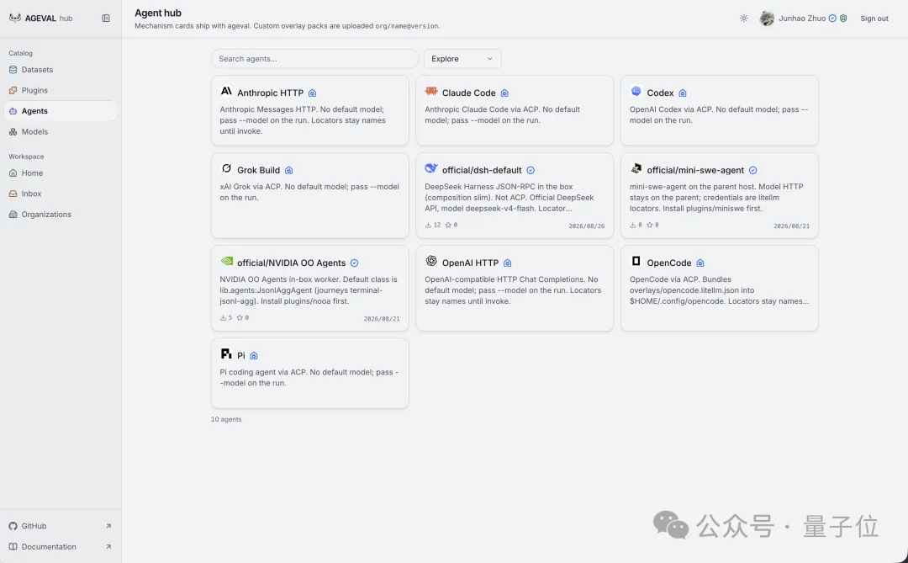This screenshot has width=908, height=563.
Task: Sign out of the account
Action: (x=874, y=19)
